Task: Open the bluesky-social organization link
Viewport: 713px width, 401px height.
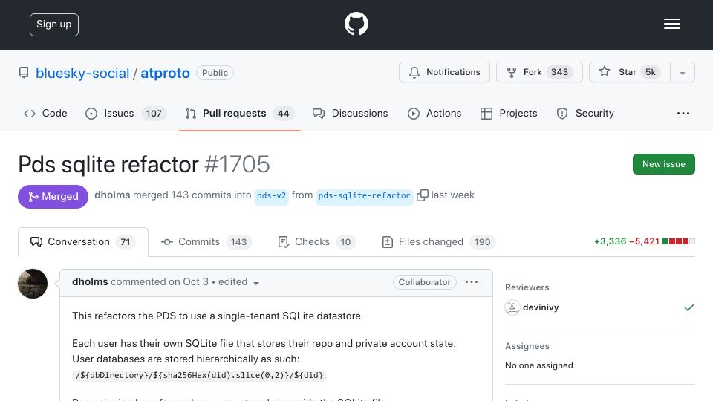Action: pyautogui.click(x=82, y=74)
